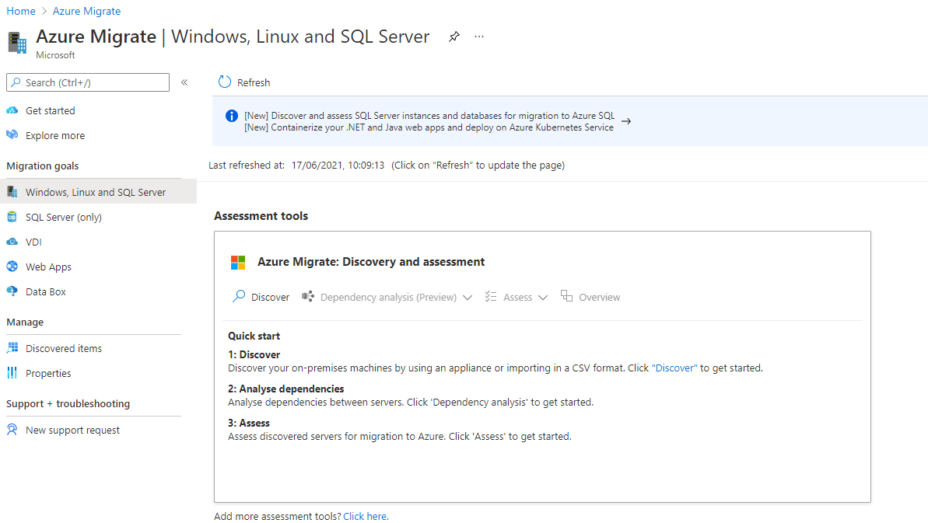Click the Refresh icon in toolbar

pyautogui.click(x=225, y=82)
